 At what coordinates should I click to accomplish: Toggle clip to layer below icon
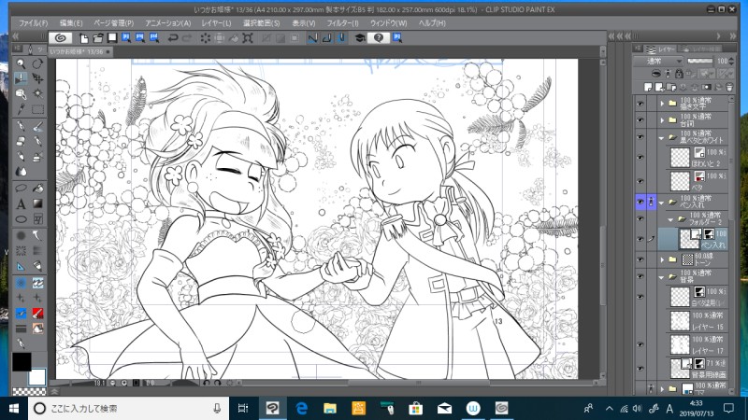pos(656,74)
